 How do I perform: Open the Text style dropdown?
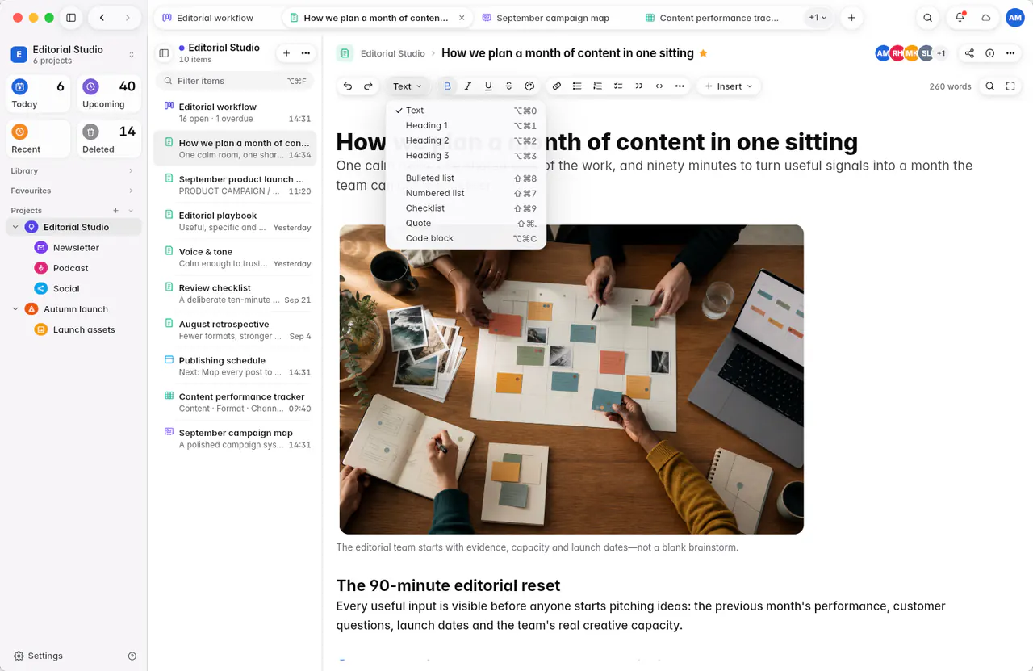407,86
